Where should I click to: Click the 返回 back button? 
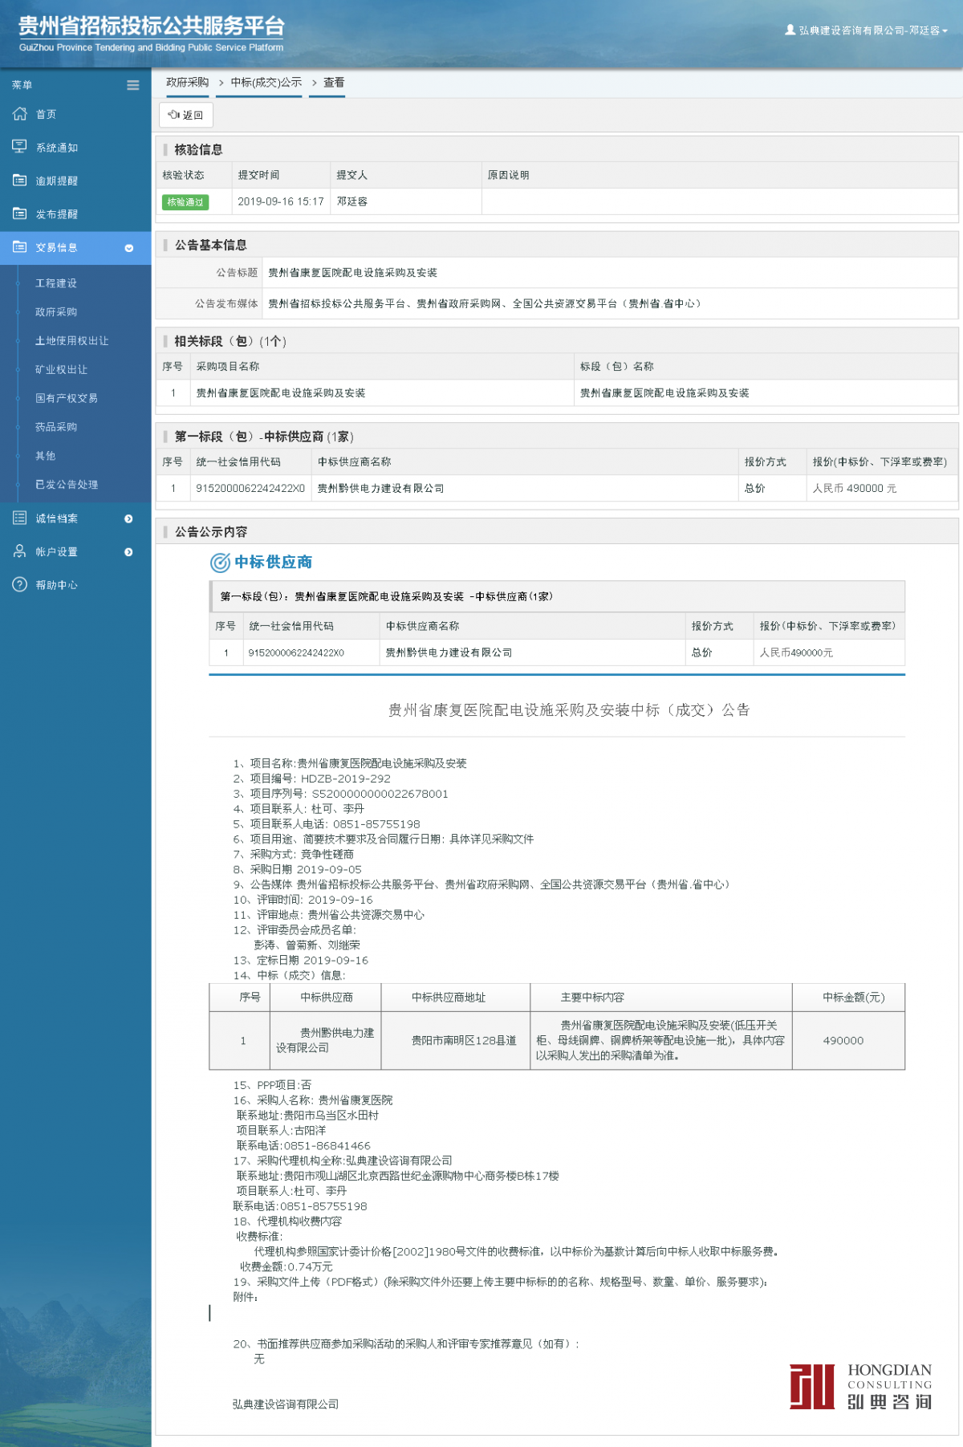point(186,115)
